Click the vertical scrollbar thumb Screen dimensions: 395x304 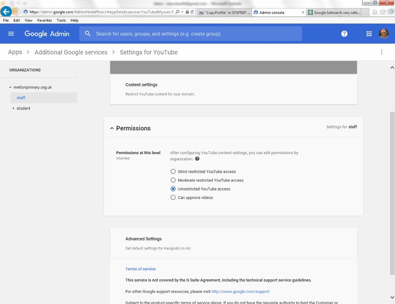click(x=392, y=193)
